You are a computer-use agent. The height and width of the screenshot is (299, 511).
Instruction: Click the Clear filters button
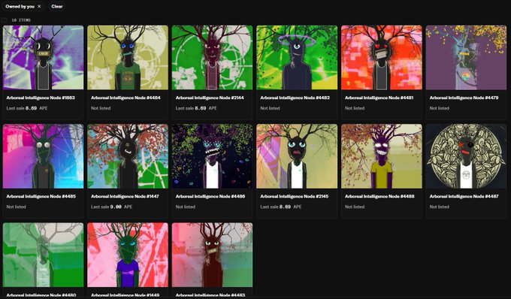[57, 6]
